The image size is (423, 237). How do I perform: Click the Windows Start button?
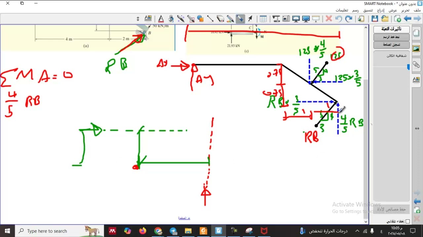7,231
